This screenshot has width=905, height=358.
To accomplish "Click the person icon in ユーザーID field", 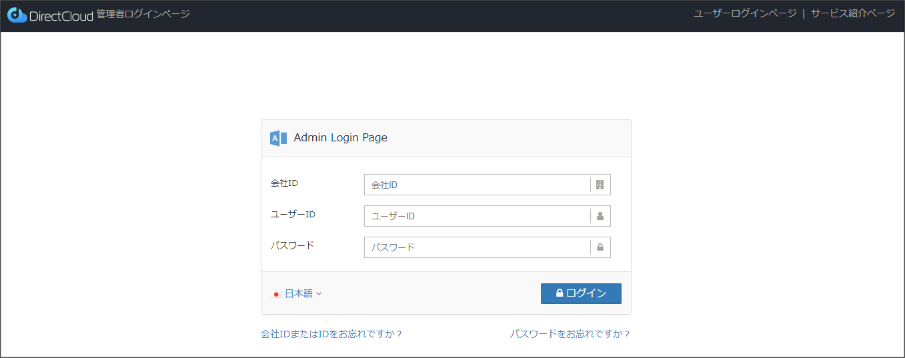I will (600, 216).
